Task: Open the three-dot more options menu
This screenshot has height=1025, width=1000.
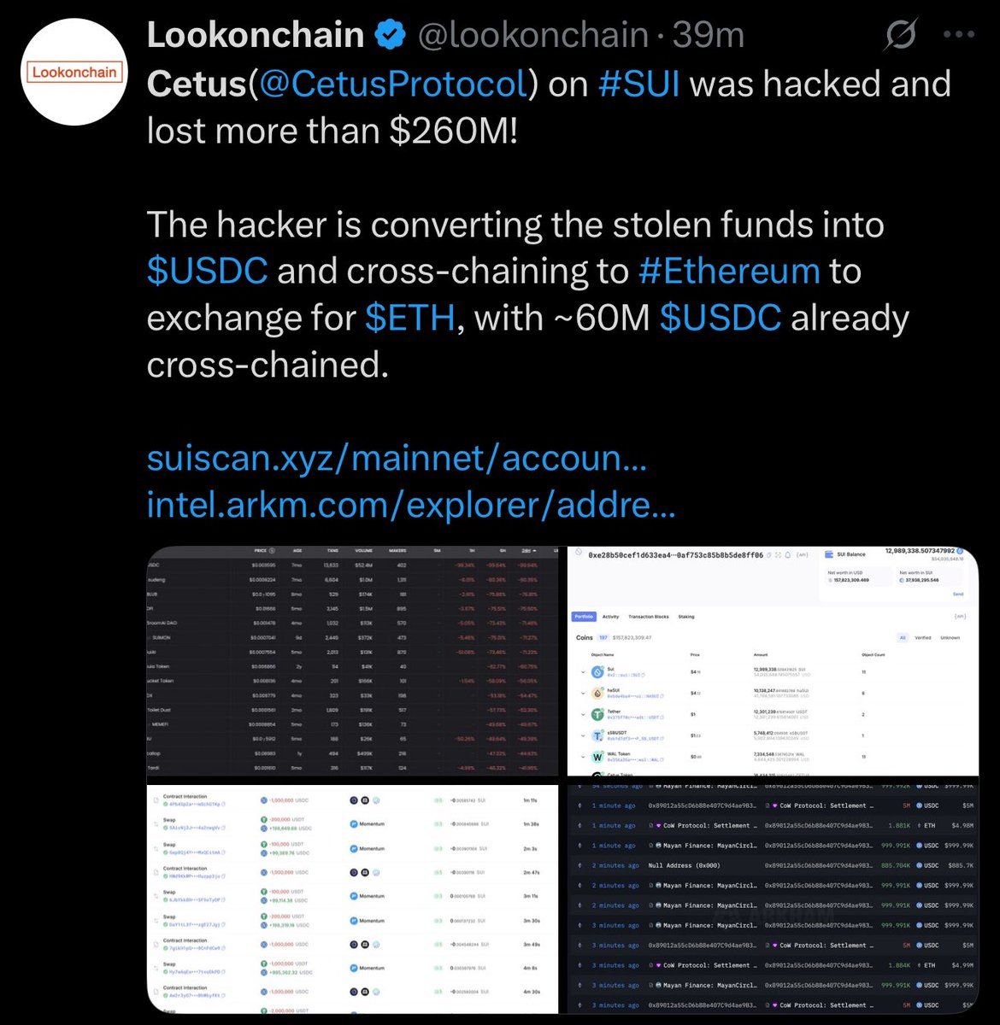Action: [958, 36]
